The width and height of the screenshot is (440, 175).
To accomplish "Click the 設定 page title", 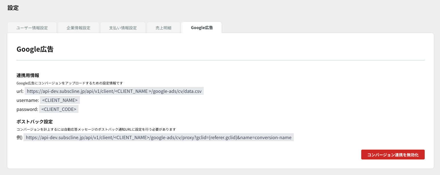I will pos(13,8).
